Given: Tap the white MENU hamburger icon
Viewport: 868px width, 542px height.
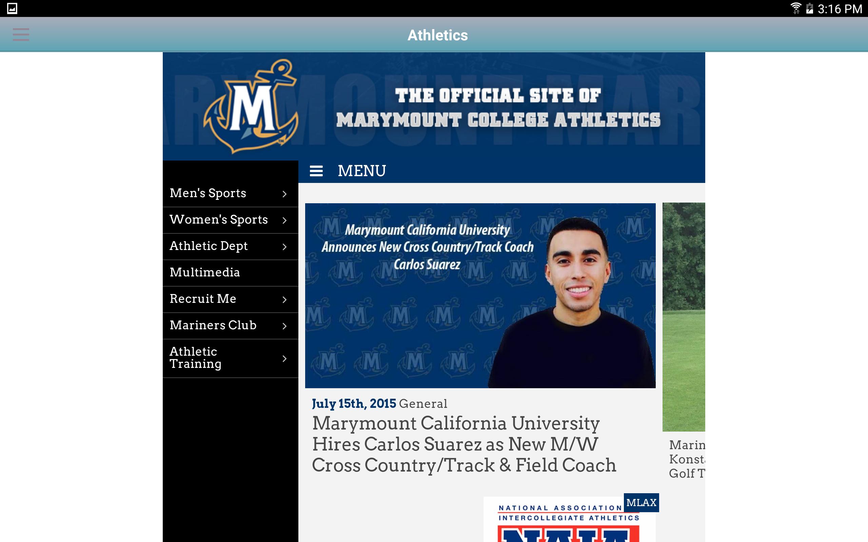Looking at the screenshot, I should tap(316, 171).
